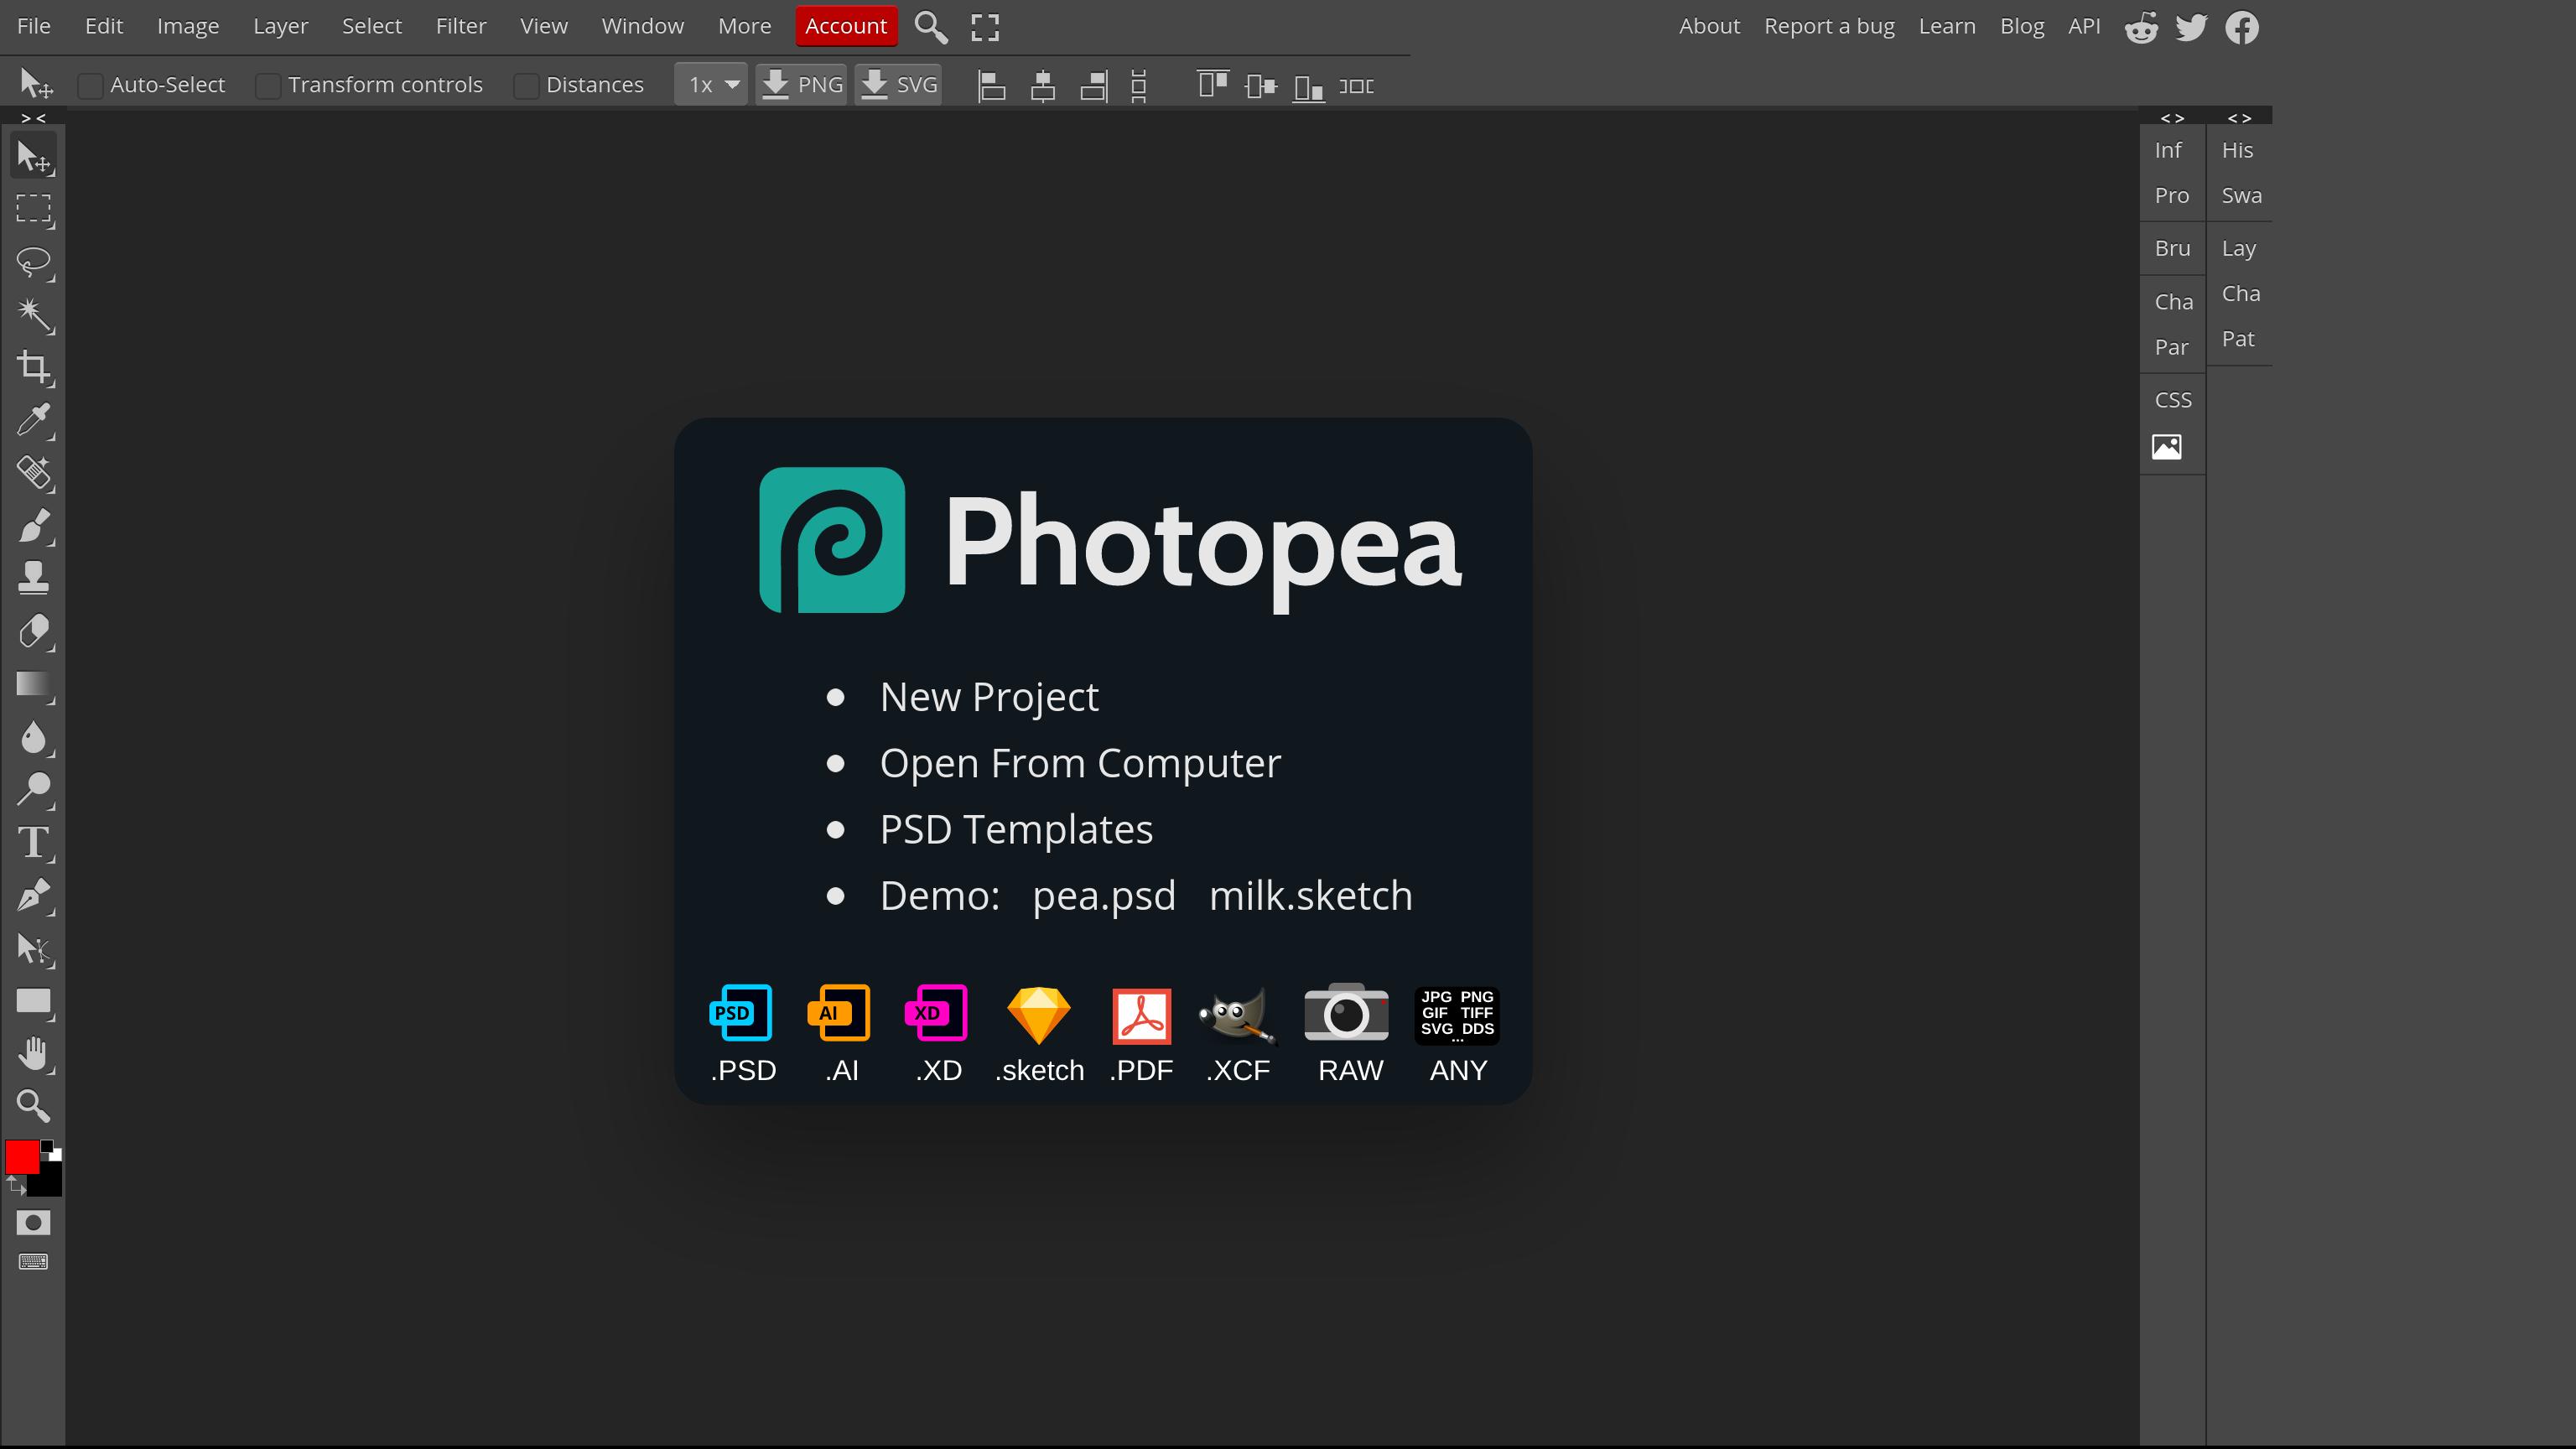Click the red Account button
Screen dimensions: 2576x1449
pyautogui.click(x=846, y=26)
